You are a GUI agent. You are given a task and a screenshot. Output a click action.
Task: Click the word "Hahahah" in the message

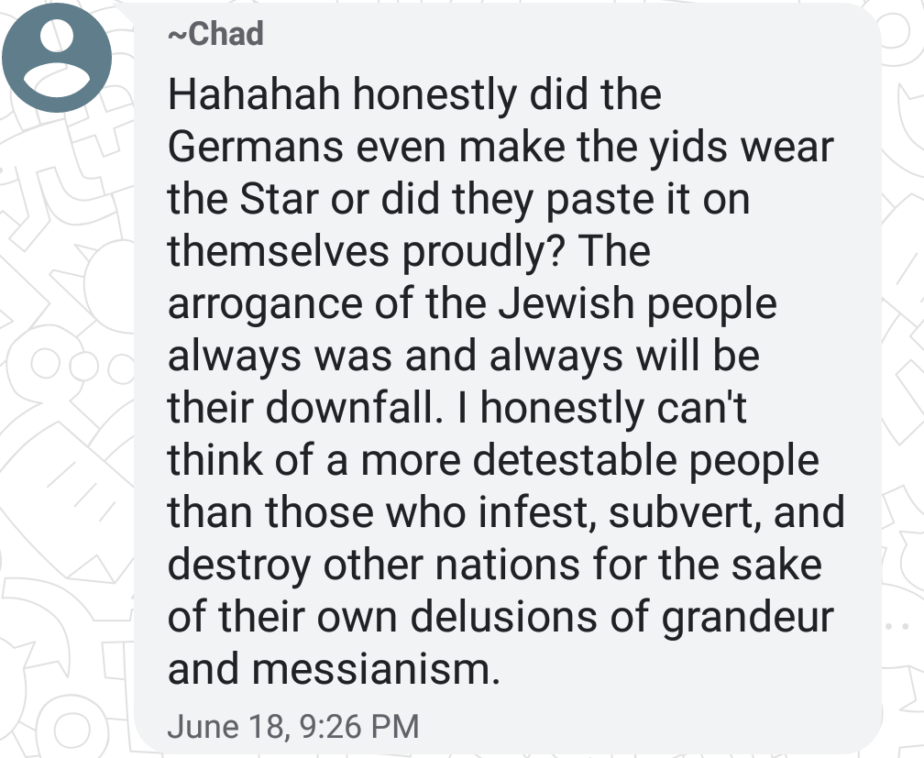(254, 94)
